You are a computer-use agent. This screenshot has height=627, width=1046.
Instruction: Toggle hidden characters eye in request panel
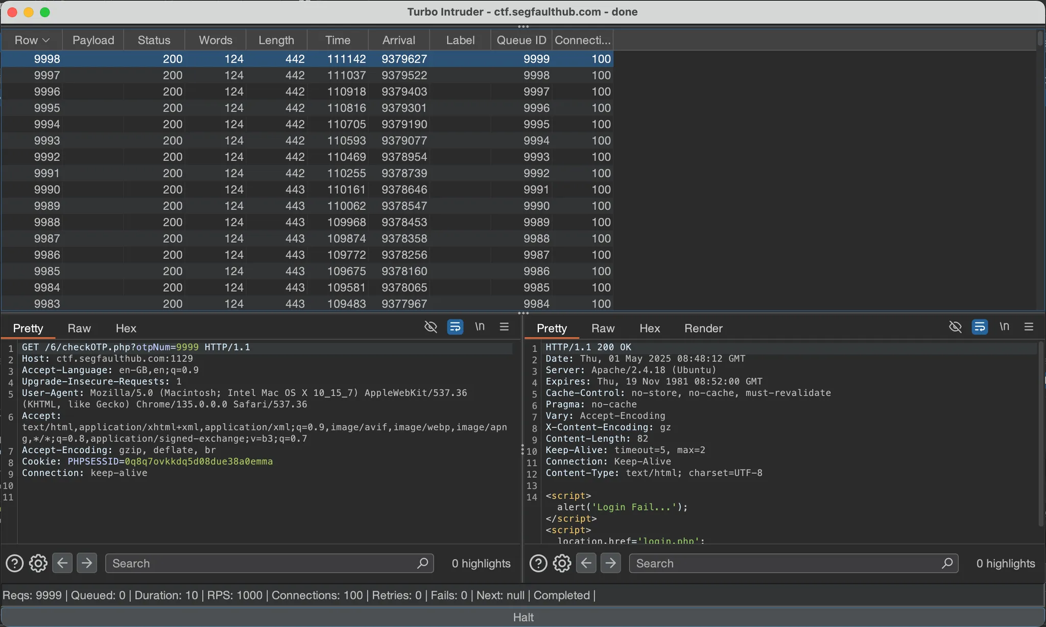[431, 327]
